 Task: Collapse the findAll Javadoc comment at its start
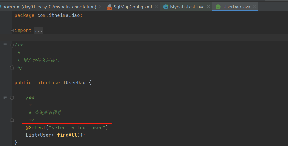pyautogui.click(x=12, y=98)
